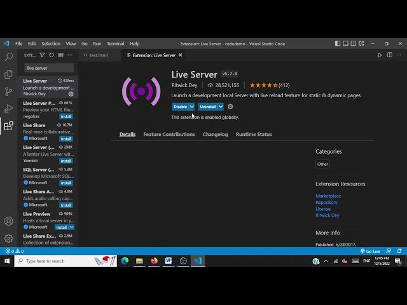Open the Source Control view
The height and width of the screenshot is (305, 407).
(8, 91)
